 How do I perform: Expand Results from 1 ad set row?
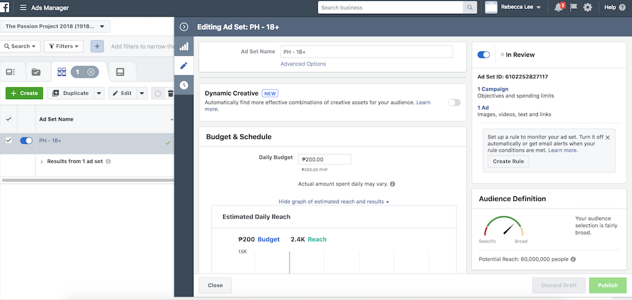click(42, 162)
